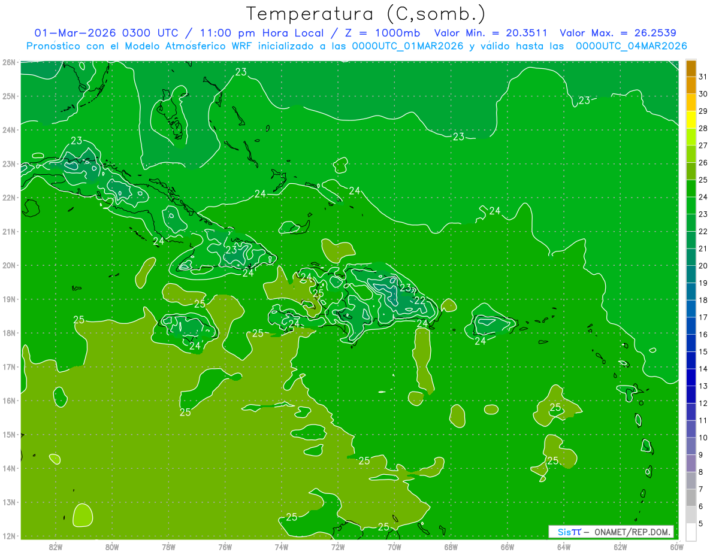
Task: Click the legend value 16
Action: [x=703, y=335]
